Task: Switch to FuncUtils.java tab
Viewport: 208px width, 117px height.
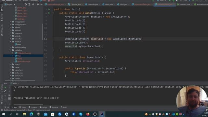Action: point(93,4)
